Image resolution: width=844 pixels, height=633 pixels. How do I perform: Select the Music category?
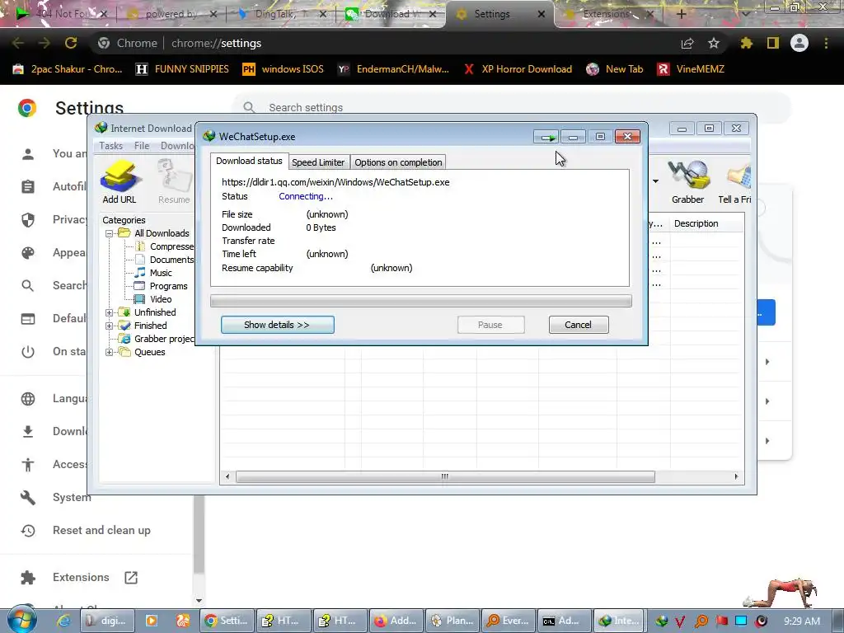[161, 273]
